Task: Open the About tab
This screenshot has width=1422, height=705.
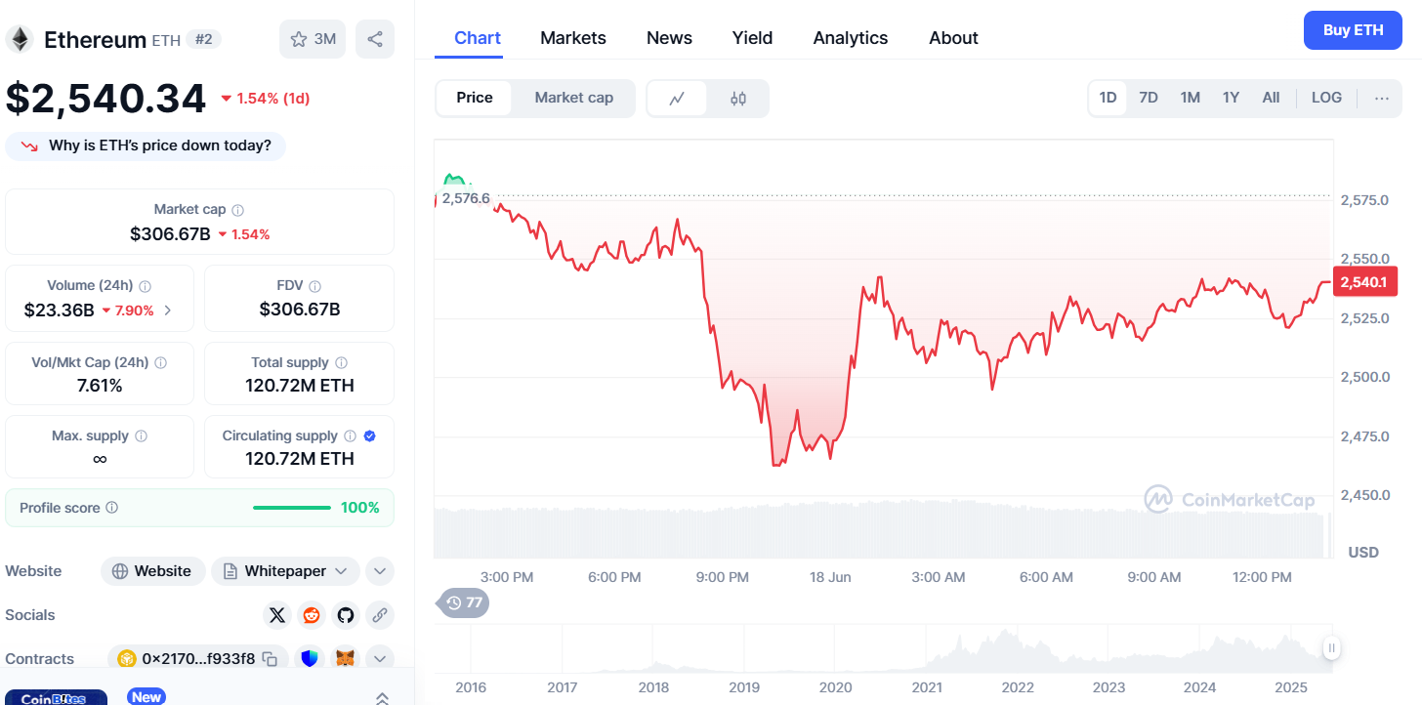Action: coord(953,38)
